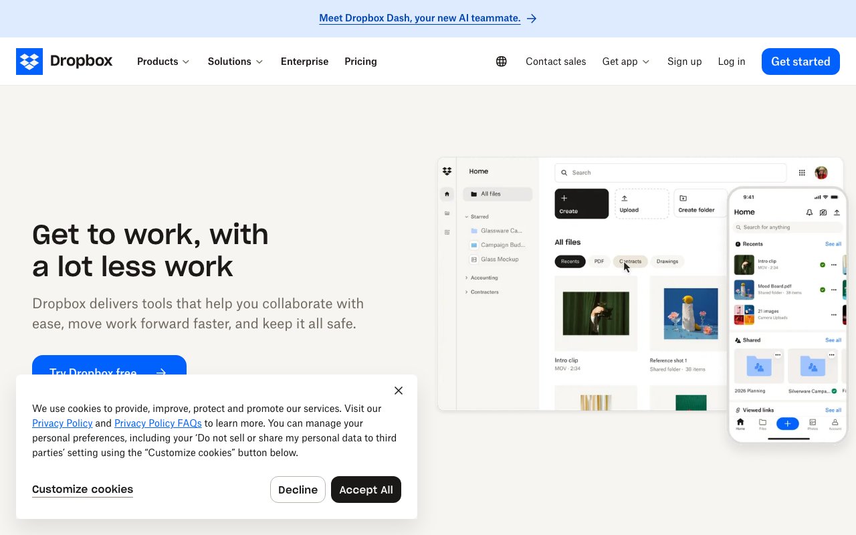Click the arrow beside Meet Dropbox Dash banner
Viewport: 856px width, 535px height.
tap(532, 19)
